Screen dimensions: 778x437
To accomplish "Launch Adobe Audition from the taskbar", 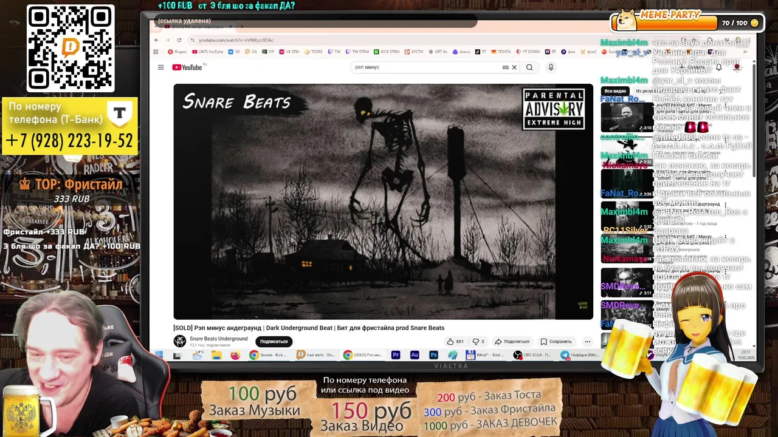I will [x=415, y=355].
